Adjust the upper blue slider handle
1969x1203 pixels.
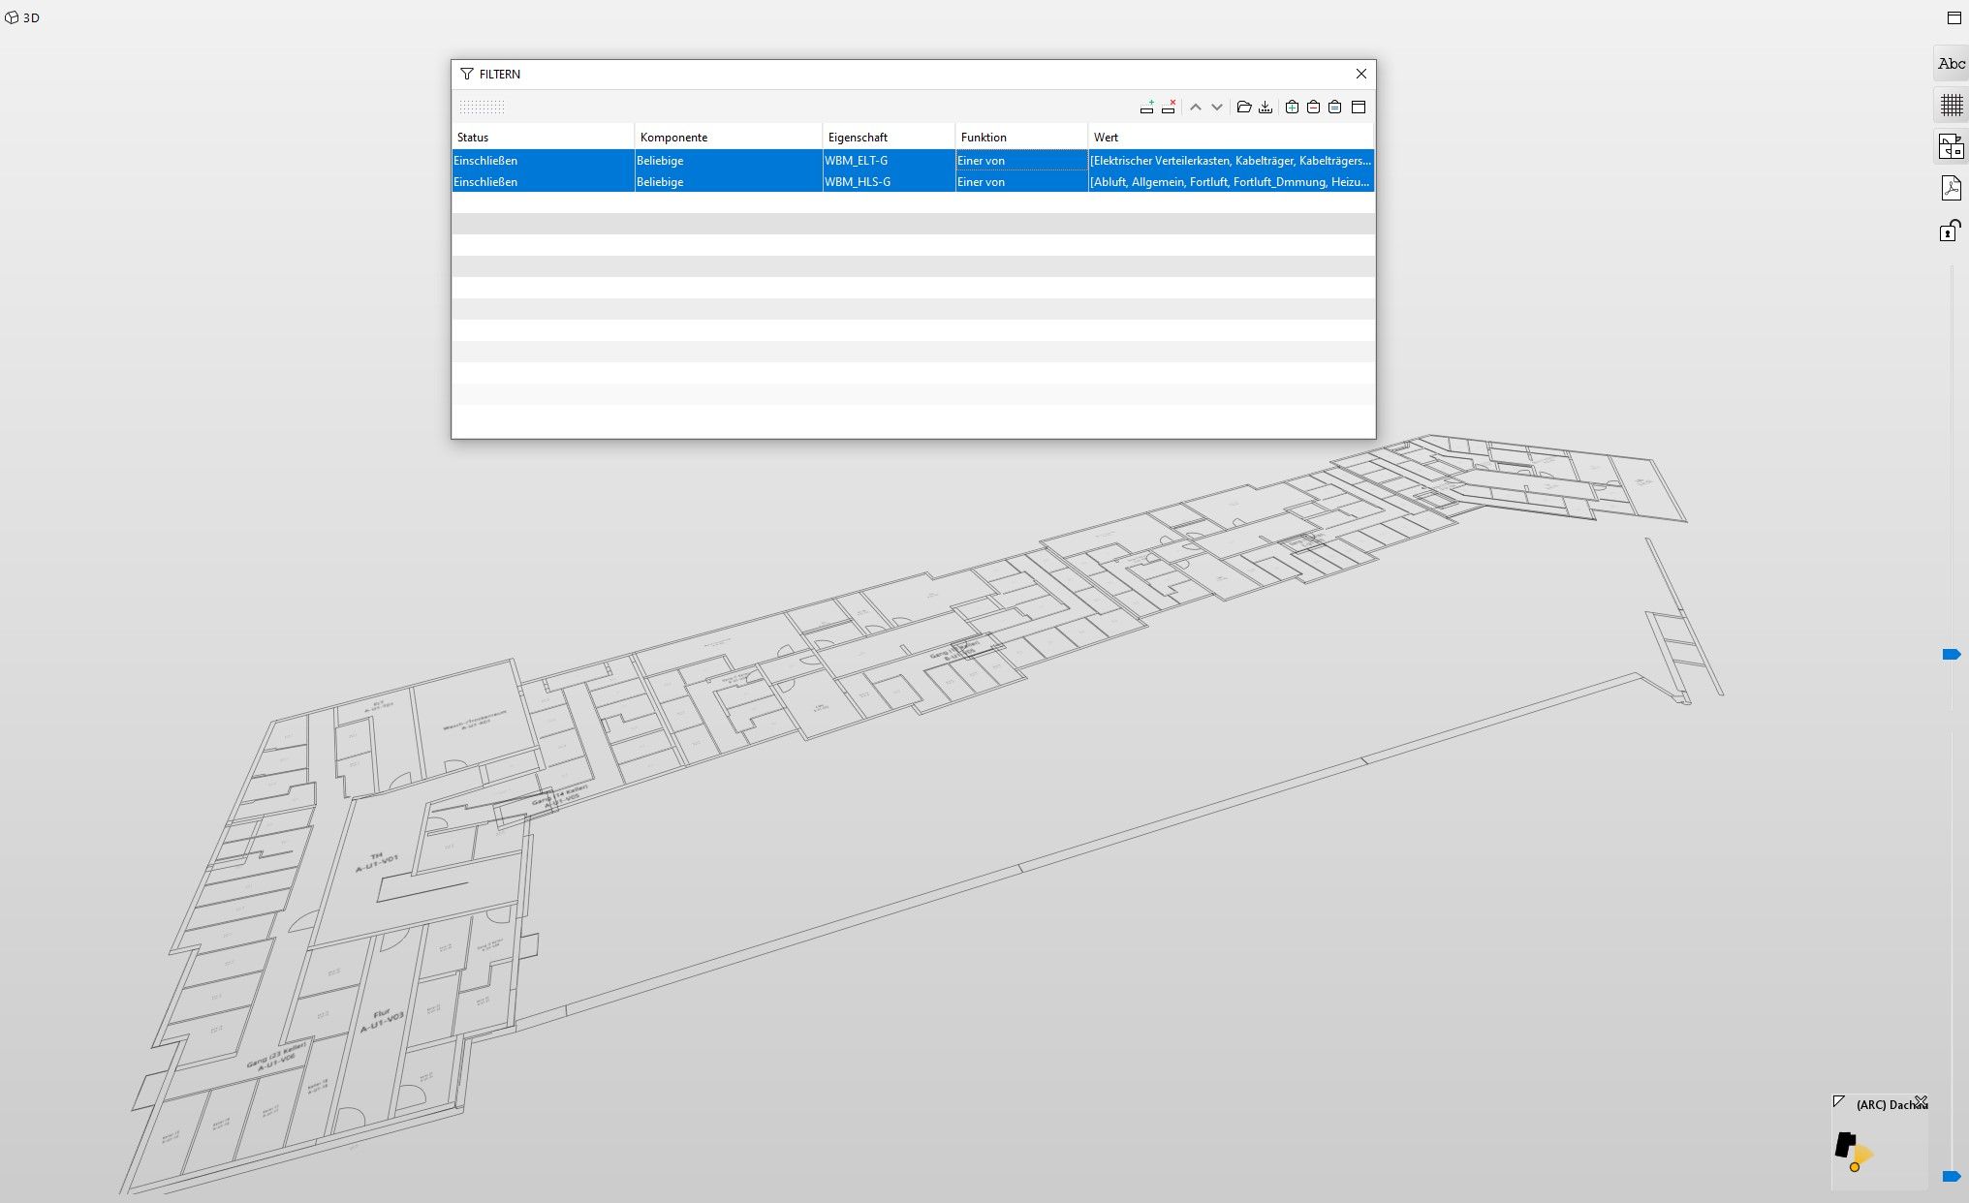tap(1952, 655)
